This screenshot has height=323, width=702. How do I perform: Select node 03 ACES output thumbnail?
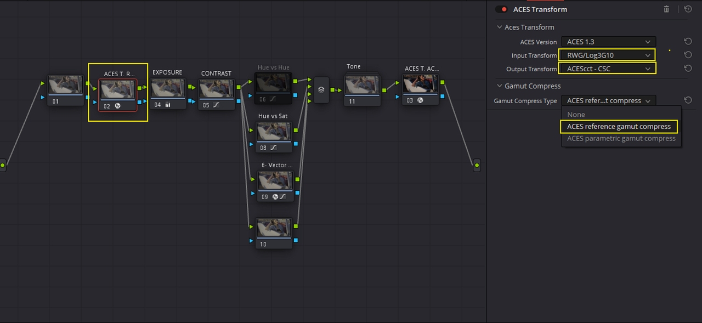tap(421, 85)
